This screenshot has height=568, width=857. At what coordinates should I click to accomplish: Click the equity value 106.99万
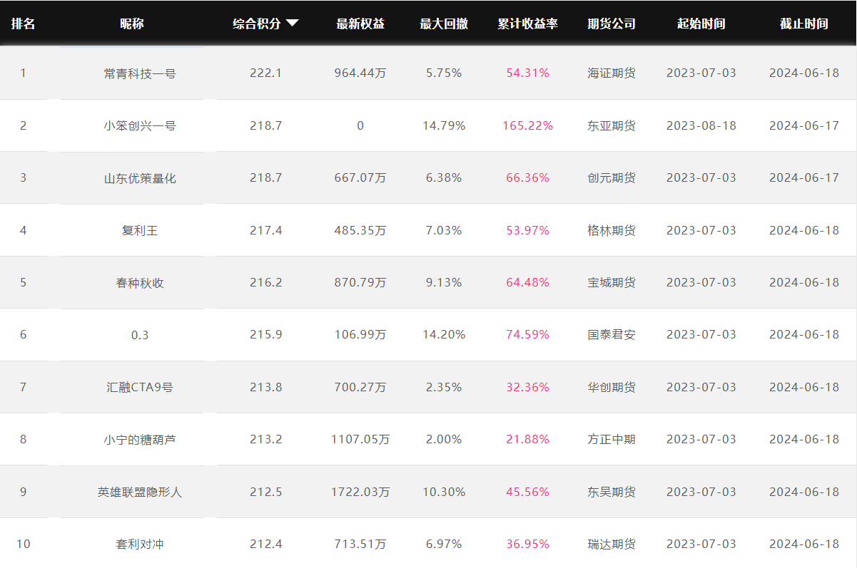point(360,335)
